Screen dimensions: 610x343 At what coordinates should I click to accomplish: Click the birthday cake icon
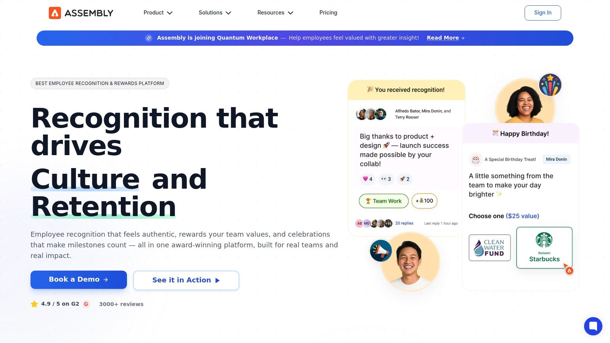[475, 159]
